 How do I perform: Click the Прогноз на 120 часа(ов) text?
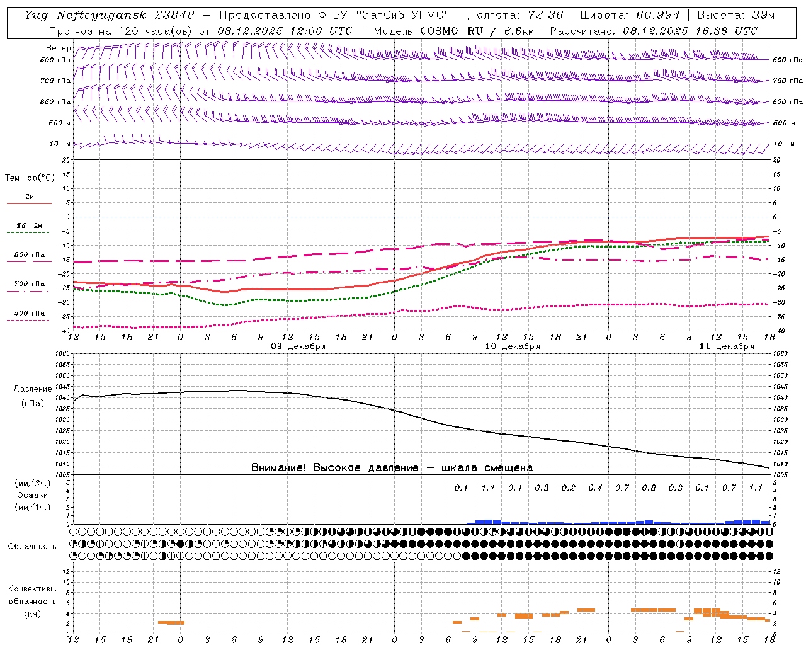(121, 31)
